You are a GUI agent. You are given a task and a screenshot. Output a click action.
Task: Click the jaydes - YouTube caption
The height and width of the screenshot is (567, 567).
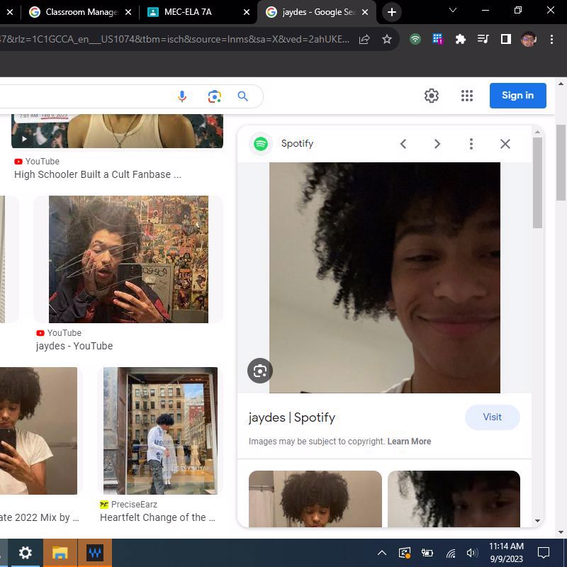click(74, 346)
